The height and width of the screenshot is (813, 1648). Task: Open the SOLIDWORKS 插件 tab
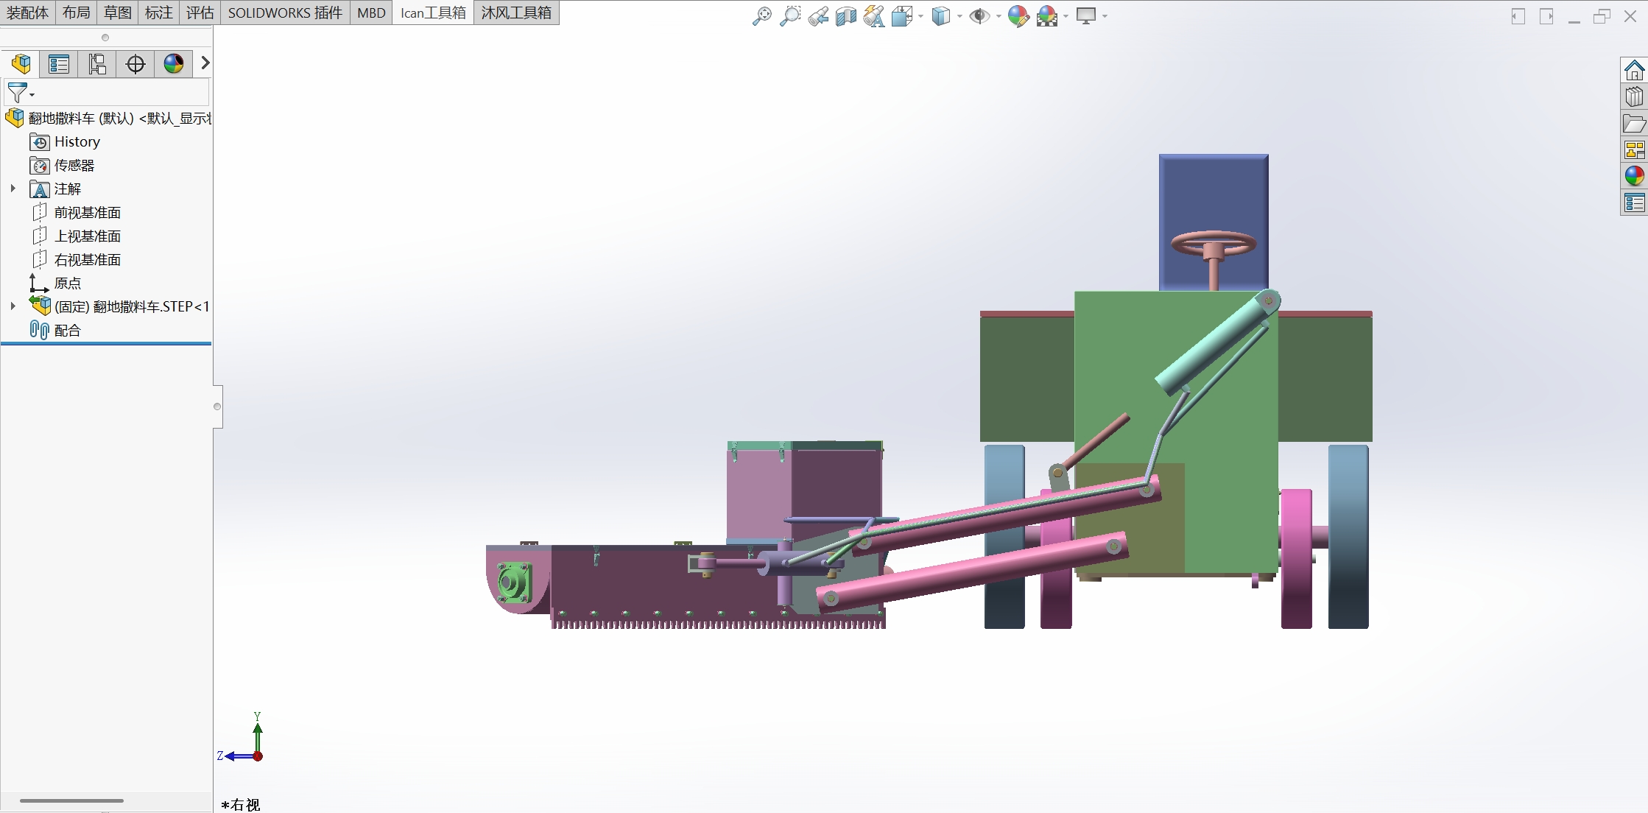pyautogui.click(x=285, y=13)
